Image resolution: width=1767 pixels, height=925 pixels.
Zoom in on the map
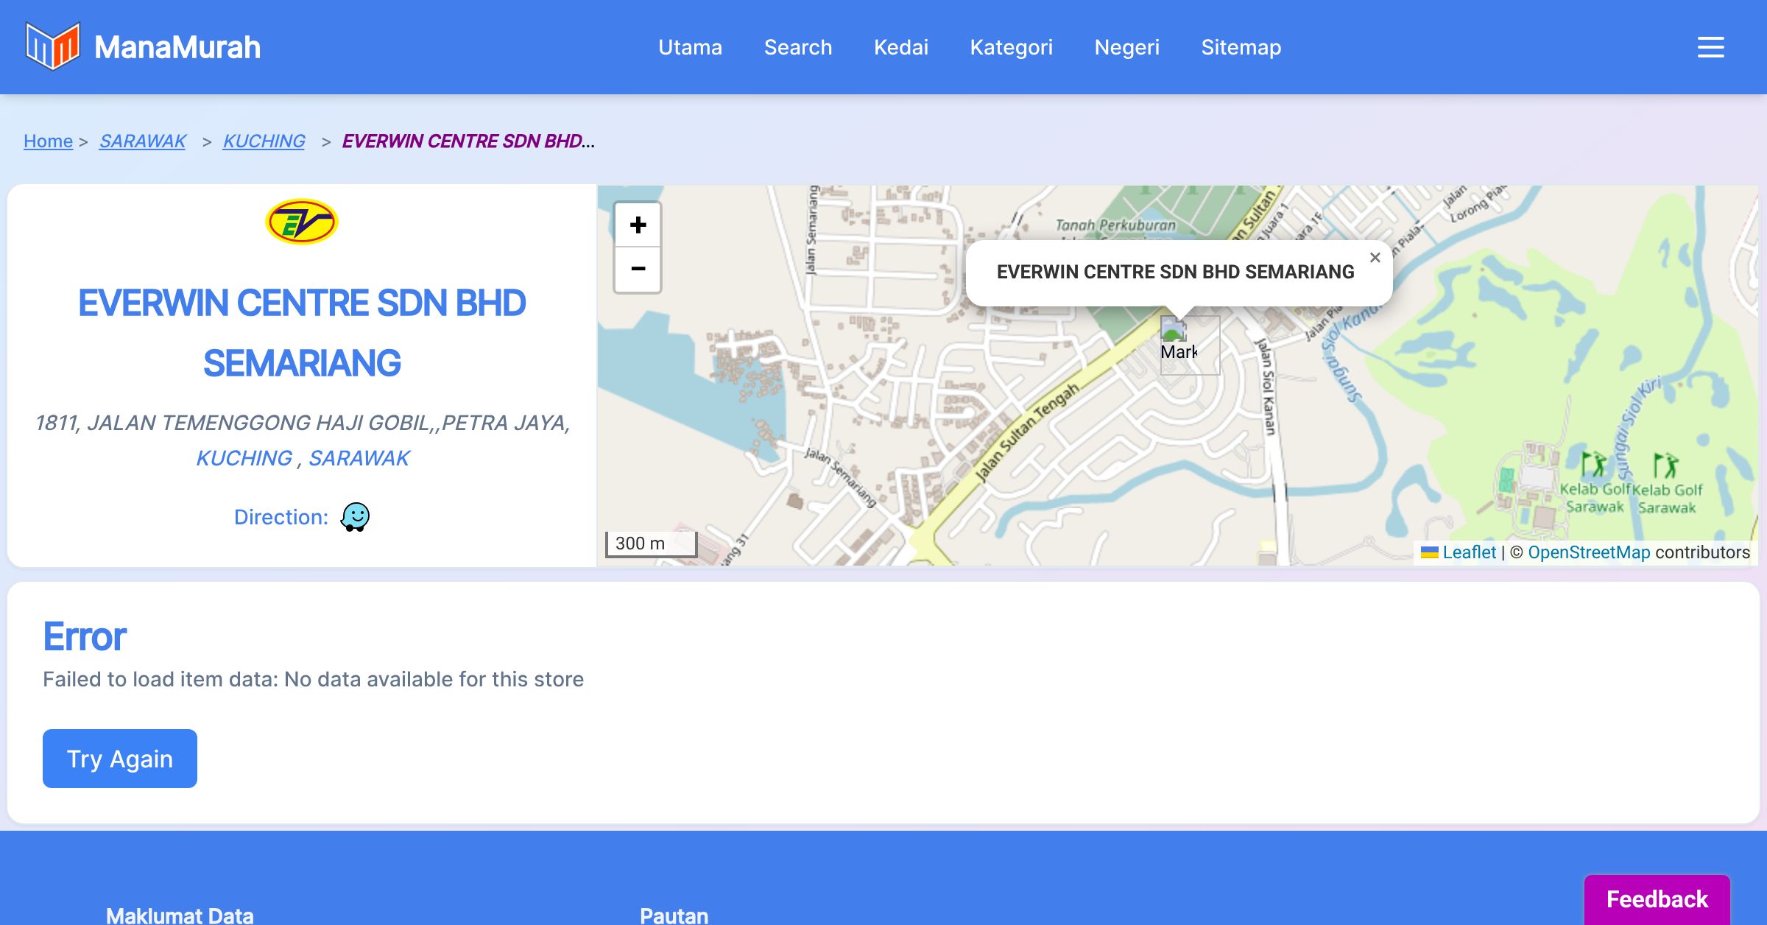tap(638, 225)
